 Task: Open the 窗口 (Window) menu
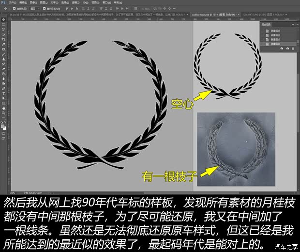point(106,3)
